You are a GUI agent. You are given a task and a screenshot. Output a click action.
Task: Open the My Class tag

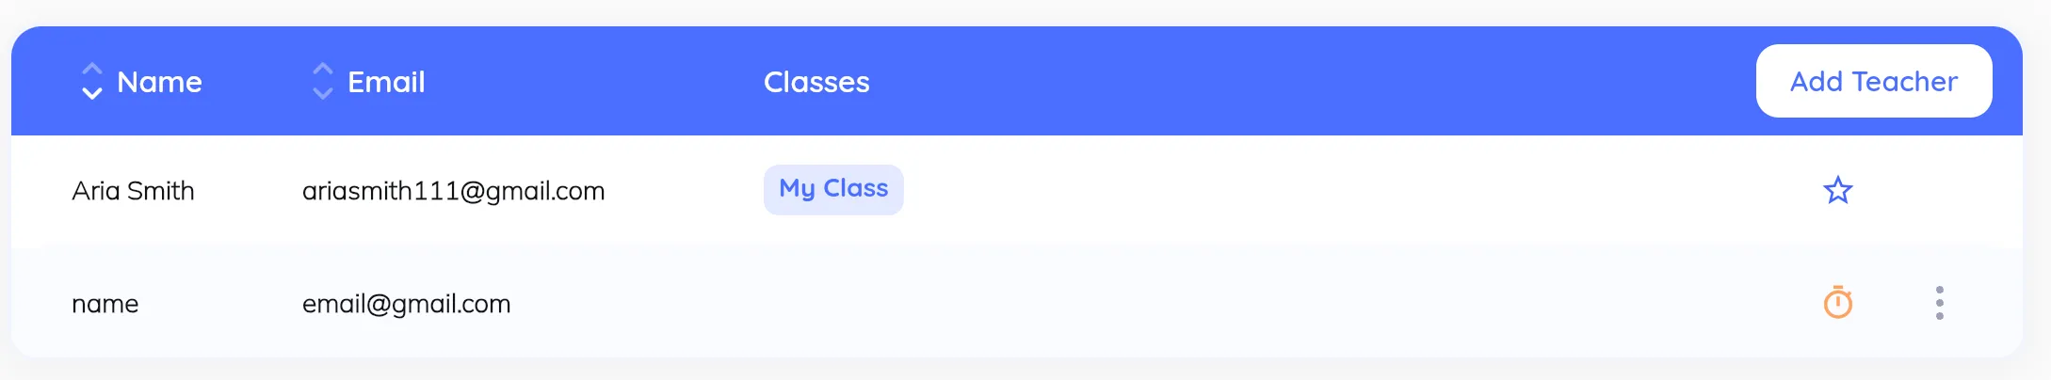tap(832, 189)
